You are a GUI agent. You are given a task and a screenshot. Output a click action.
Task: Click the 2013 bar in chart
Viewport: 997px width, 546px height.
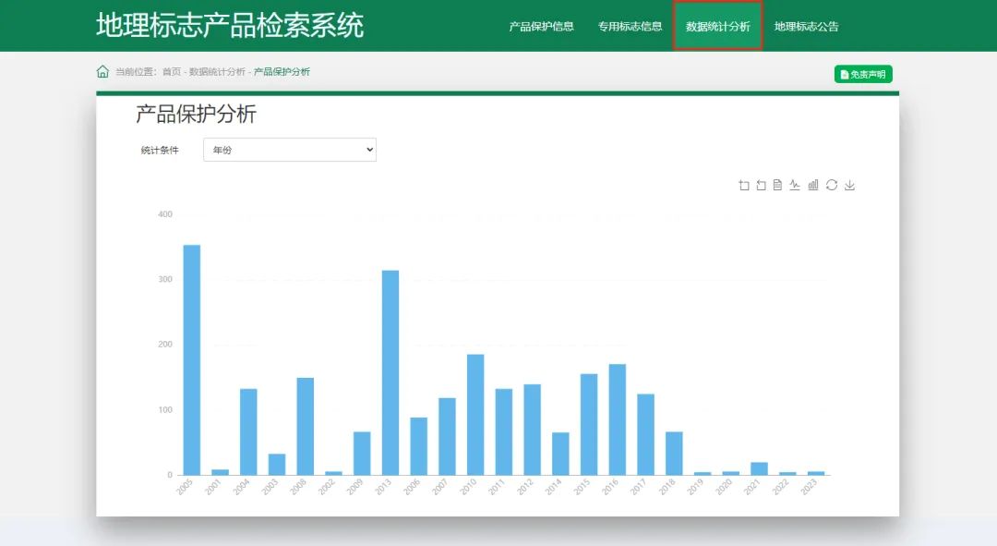click(390, 373)
